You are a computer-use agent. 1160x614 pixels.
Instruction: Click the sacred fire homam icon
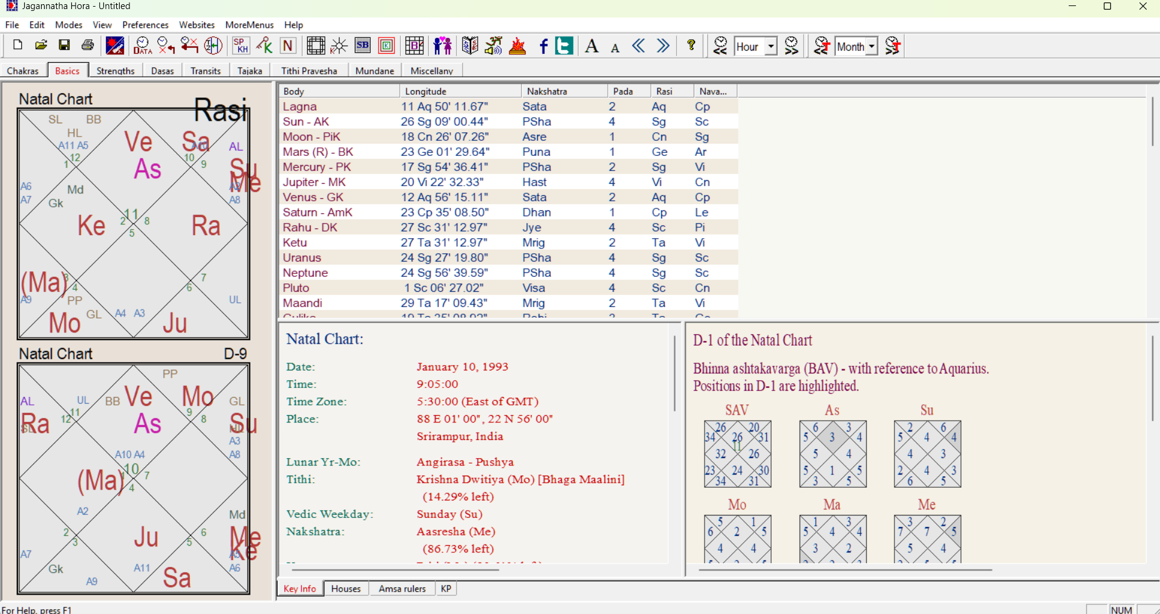(518, 45)
